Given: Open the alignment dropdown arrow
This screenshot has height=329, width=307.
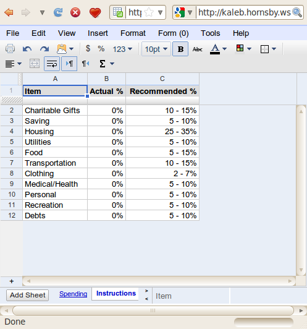Looking at the screenshot, I should click(20, 64).
